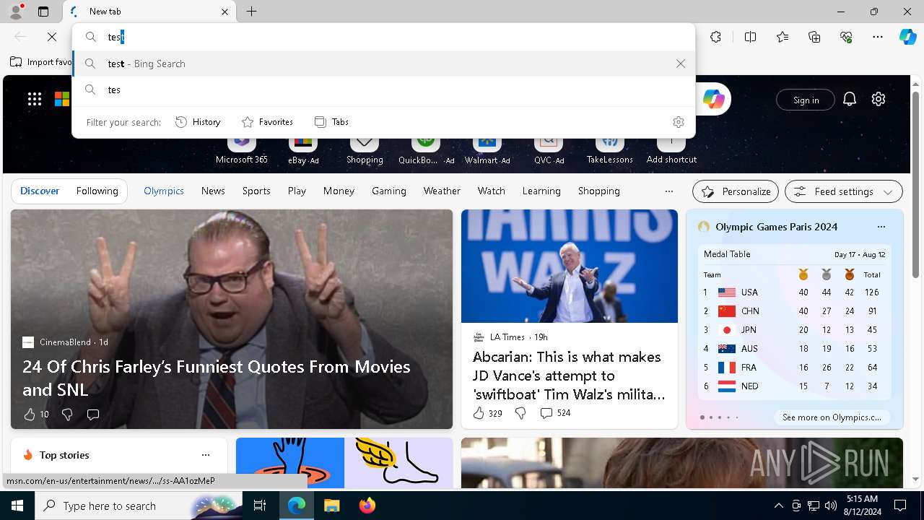Image resolution: width=924 pixels, height=520 pixels.
Task: Open tab actions menu icon
Action: click(x=43, y=12)
